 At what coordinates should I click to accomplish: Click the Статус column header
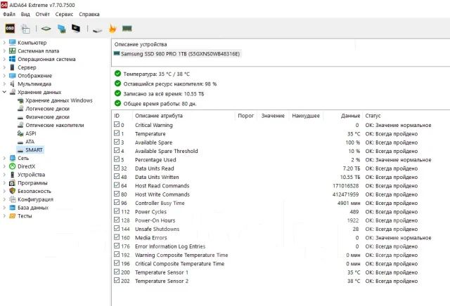tap(373, 116)
